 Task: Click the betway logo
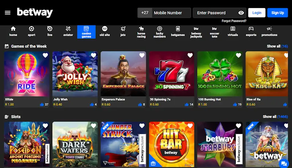(x=35, y=13)
